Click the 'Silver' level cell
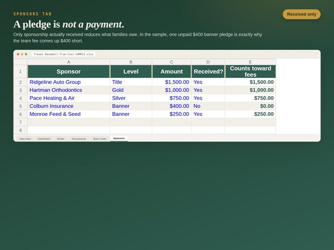334x250 pixels. (x=131, y=98)
